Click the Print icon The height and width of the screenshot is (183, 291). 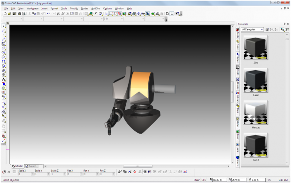(19, 14)
